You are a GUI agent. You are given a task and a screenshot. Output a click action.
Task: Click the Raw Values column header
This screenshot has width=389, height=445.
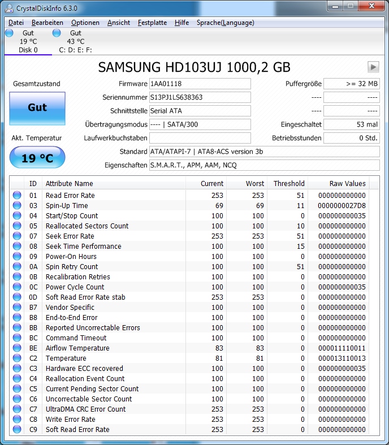[339, 184]
